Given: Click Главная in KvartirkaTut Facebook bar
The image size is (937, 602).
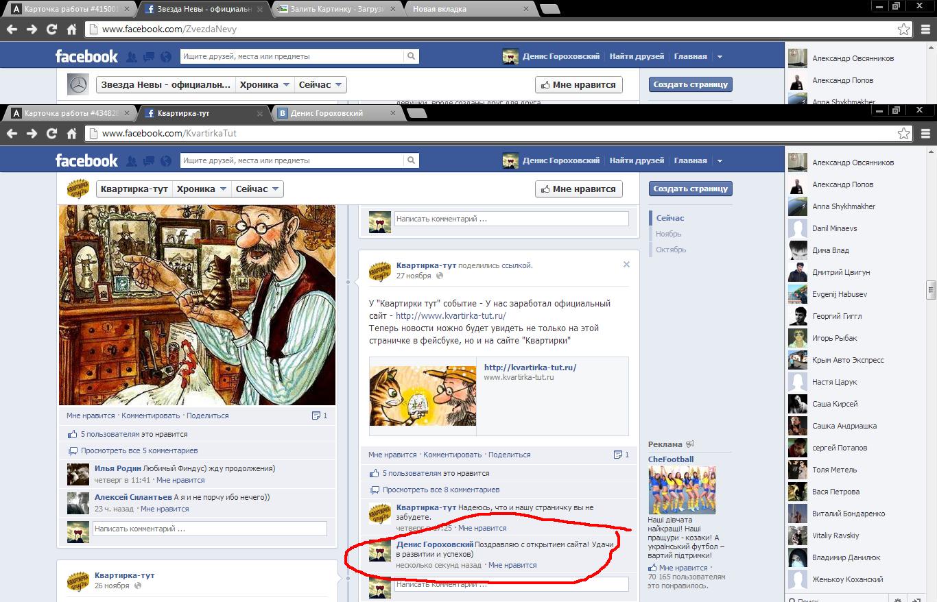Looking at the screenshot, I should click(x=690, y=160).
